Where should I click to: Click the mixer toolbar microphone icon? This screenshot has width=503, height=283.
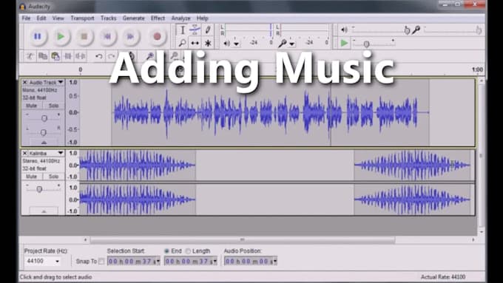(x=416, y=30)
